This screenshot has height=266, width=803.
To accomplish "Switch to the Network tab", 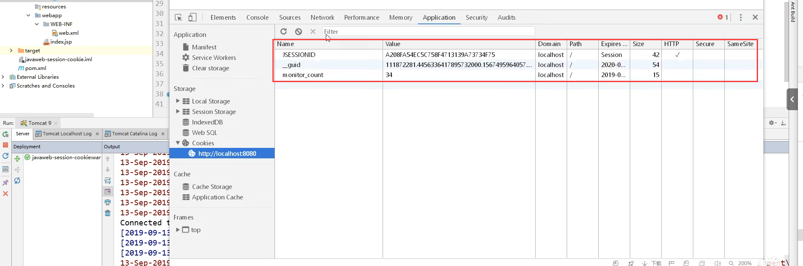I will (x=322, y=18).
